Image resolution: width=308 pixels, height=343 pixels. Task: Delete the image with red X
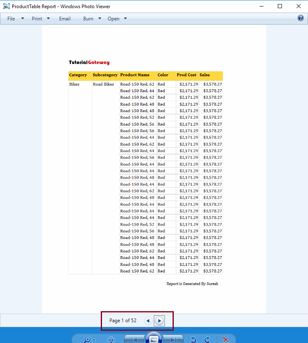click(x=226, y=339)
